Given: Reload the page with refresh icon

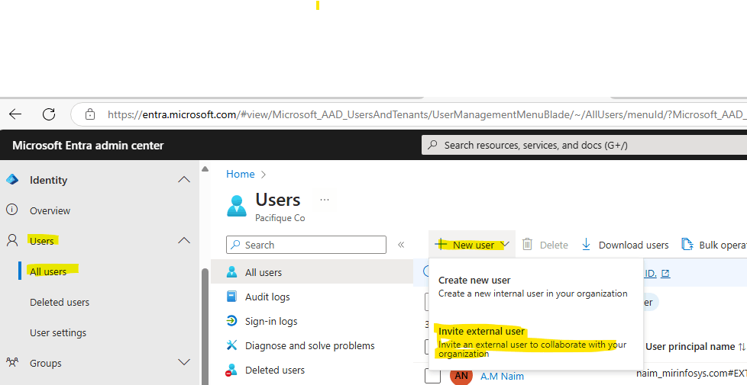Looking at the screenshot, I should (49, 114).
